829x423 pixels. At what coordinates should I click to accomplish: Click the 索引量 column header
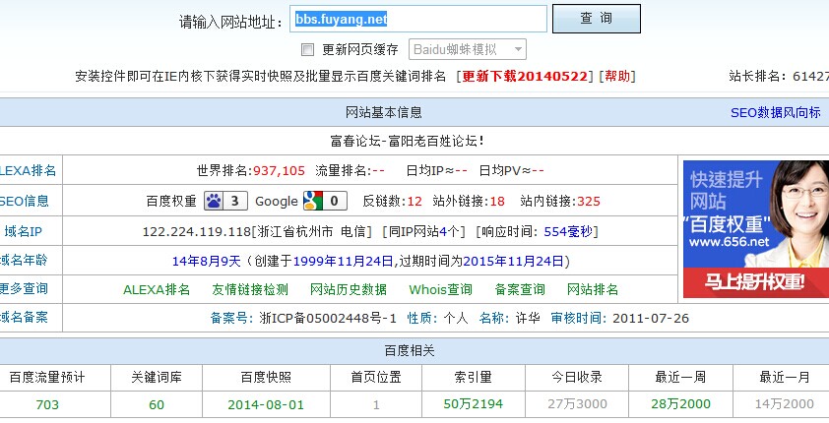click(474, 377)
